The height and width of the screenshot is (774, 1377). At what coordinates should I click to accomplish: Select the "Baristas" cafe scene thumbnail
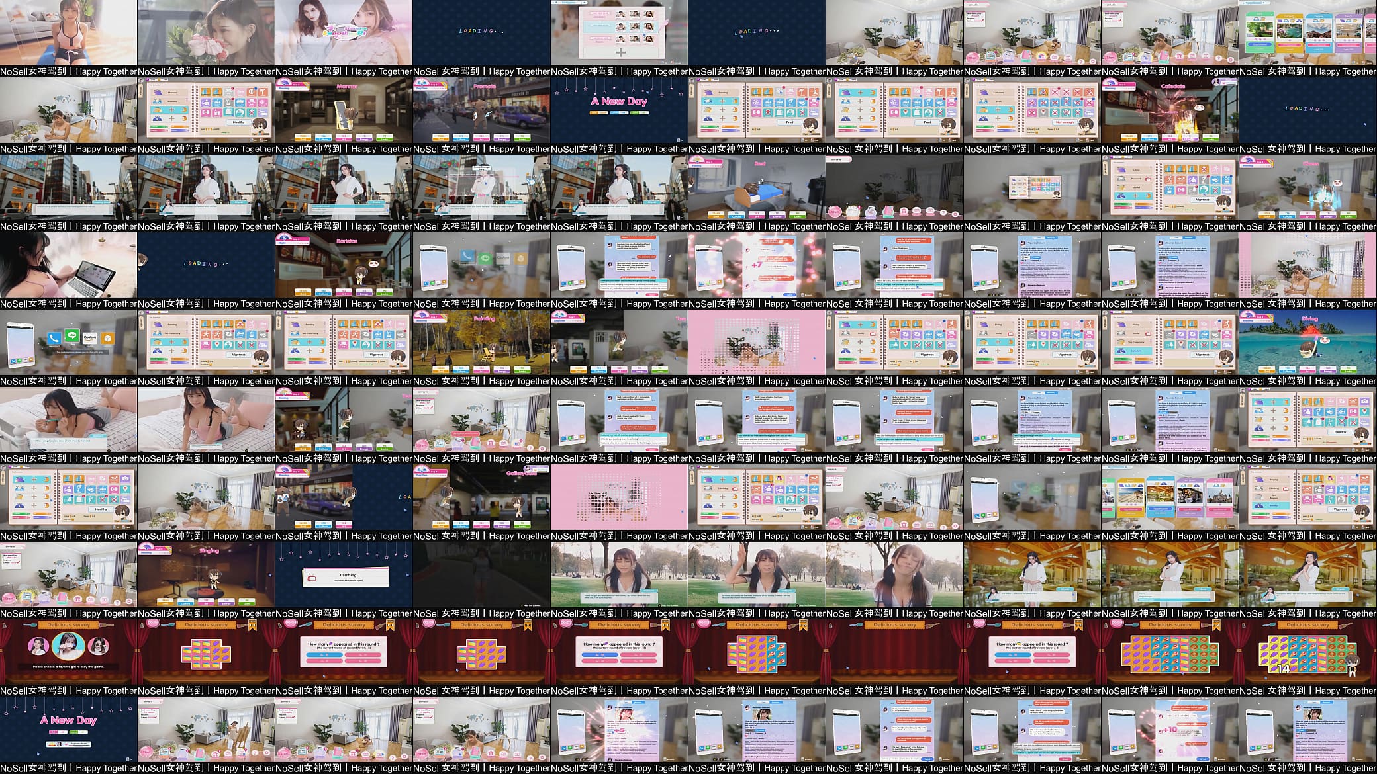[x=344, y=265]
